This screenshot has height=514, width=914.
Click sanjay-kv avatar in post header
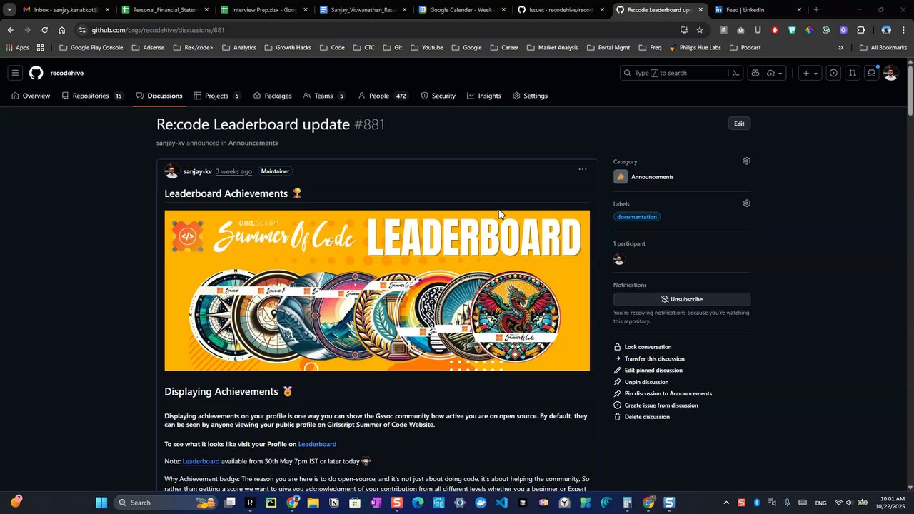[x=171, y=171]
